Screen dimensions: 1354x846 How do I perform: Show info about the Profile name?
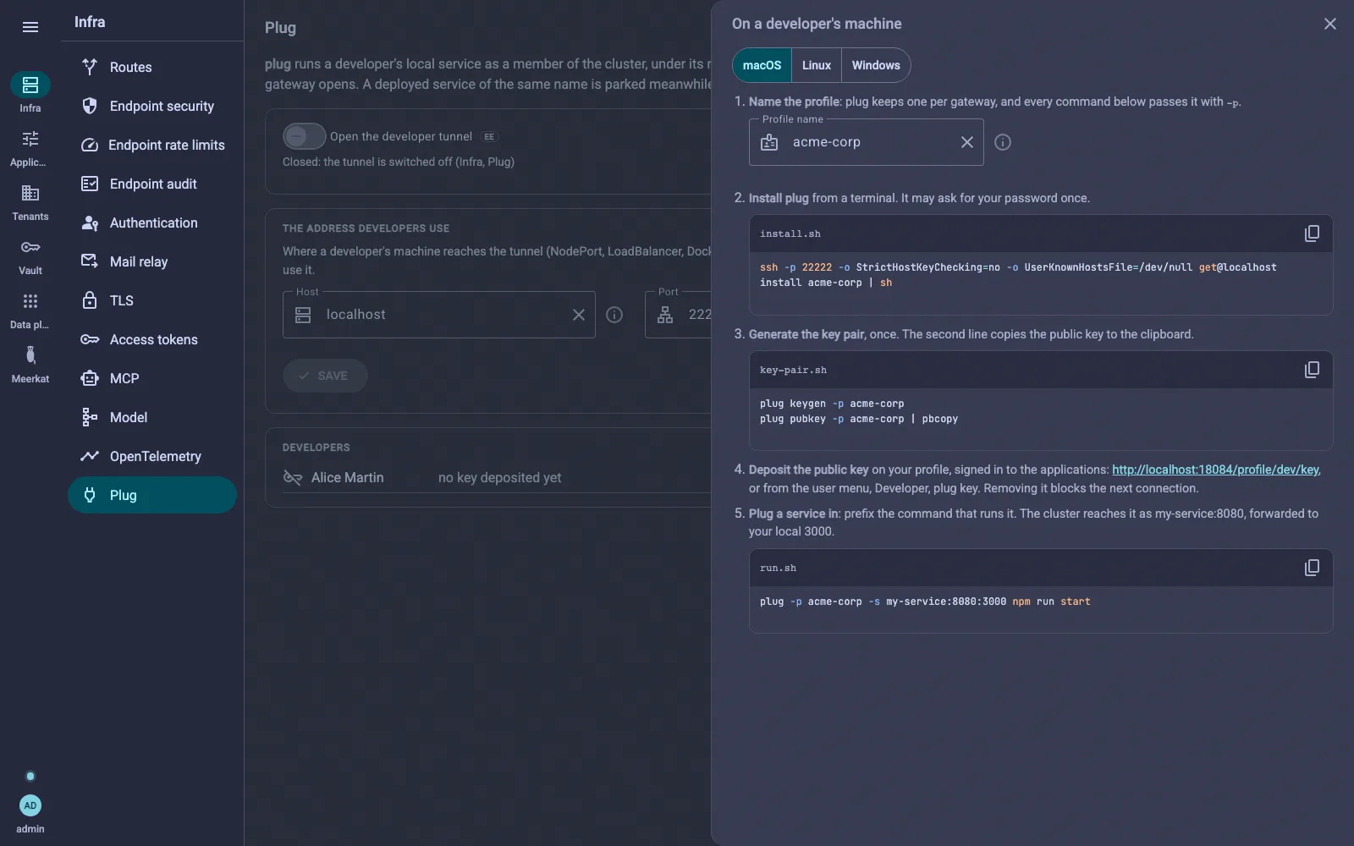(x=1003, y=142)
